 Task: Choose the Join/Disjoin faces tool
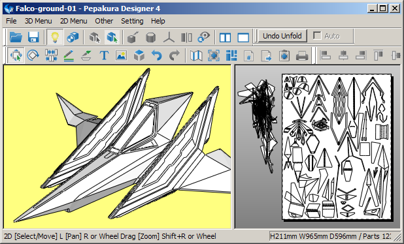(x=51, y=55)
